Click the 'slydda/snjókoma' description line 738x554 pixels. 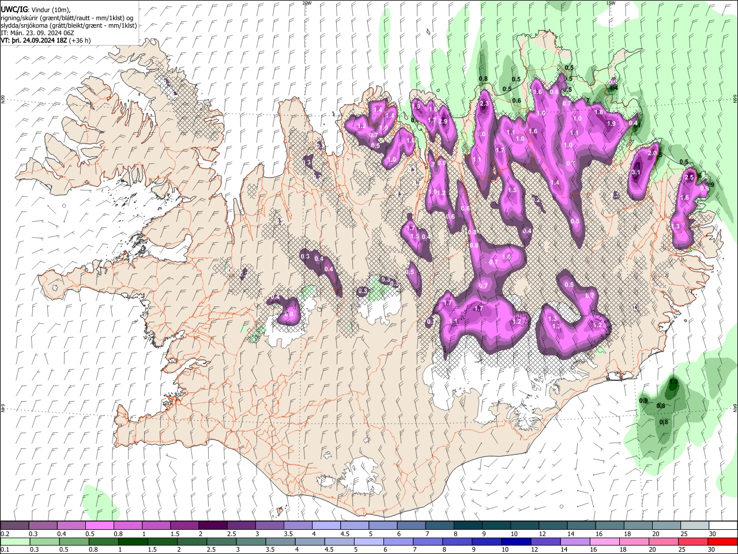point(69,25)
